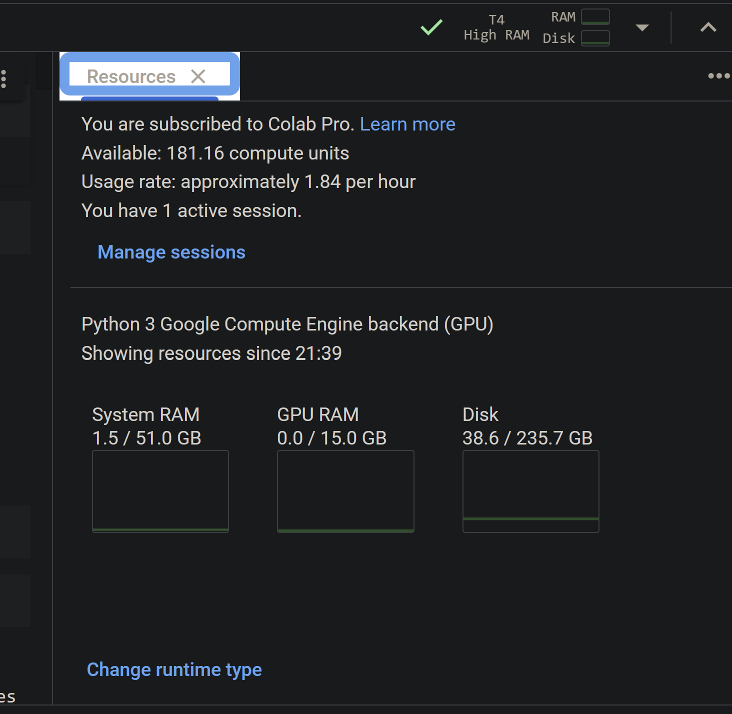The width and height of the screenshot is (732, 714).
Task: Collapse the header using the up chevron
Action: tap(708, 27)
